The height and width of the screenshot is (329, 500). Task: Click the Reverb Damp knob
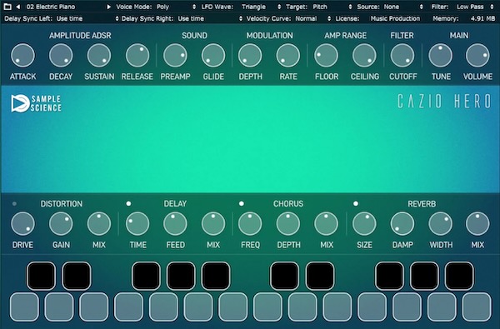click(x=402, y=224)
